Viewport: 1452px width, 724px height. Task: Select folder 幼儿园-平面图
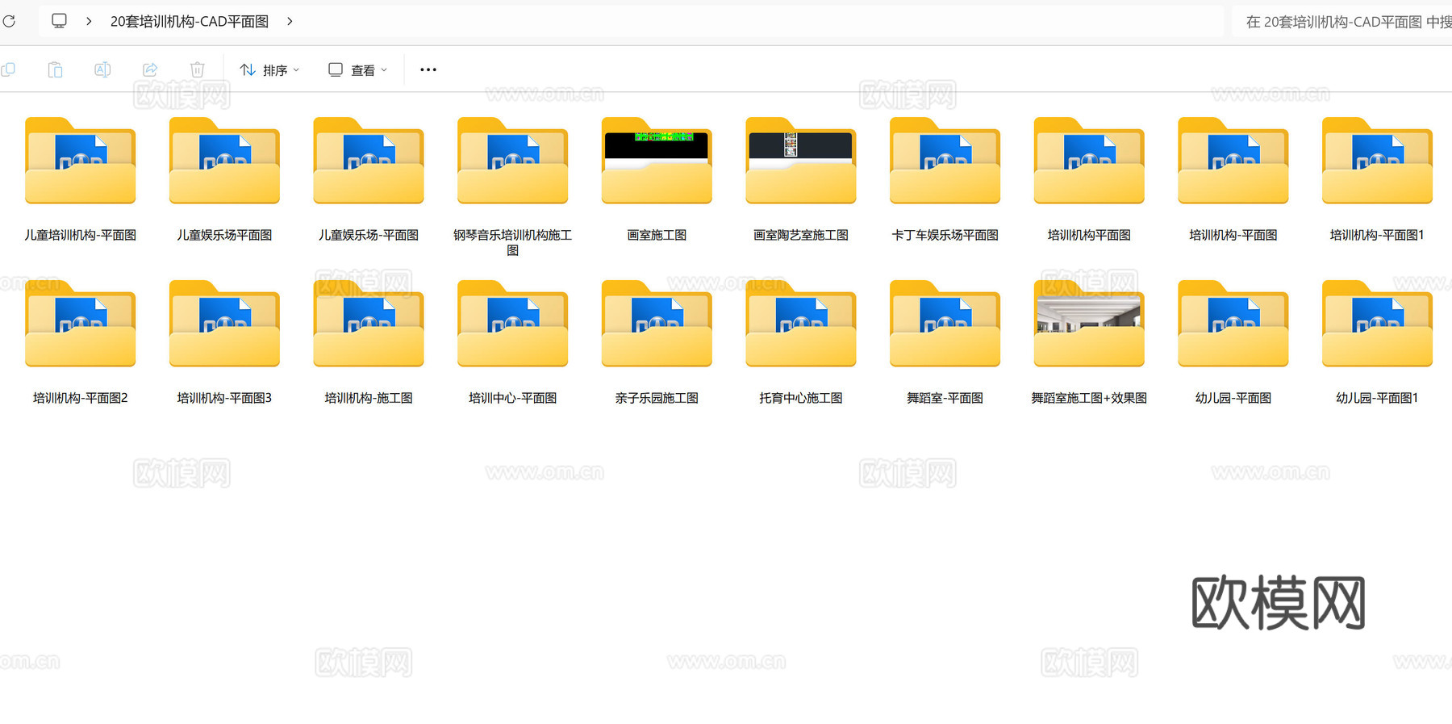click(x=1233, y=342)
